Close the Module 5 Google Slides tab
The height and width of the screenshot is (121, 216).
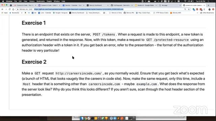pos(156,5)
